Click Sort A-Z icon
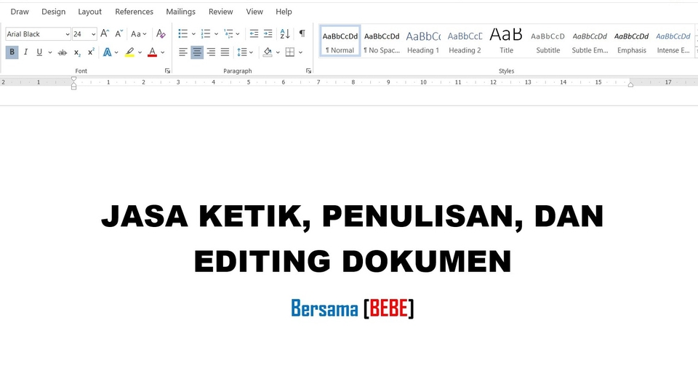698x392 pixels. [285, 33]
